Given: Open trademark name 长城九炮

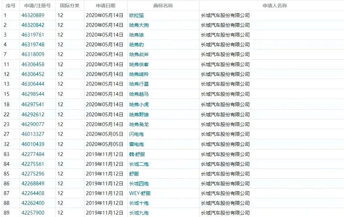Looking at the screenshot, I should click(x=139, y=213).
